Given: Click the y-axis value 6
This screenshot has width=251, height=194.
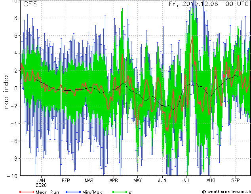Looking at the screenshot, I should (x=16, y=36).
